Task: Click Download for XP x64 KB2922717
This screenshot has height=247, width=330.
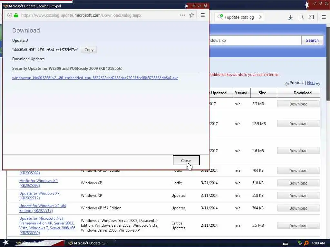Action: coord(298,208)
